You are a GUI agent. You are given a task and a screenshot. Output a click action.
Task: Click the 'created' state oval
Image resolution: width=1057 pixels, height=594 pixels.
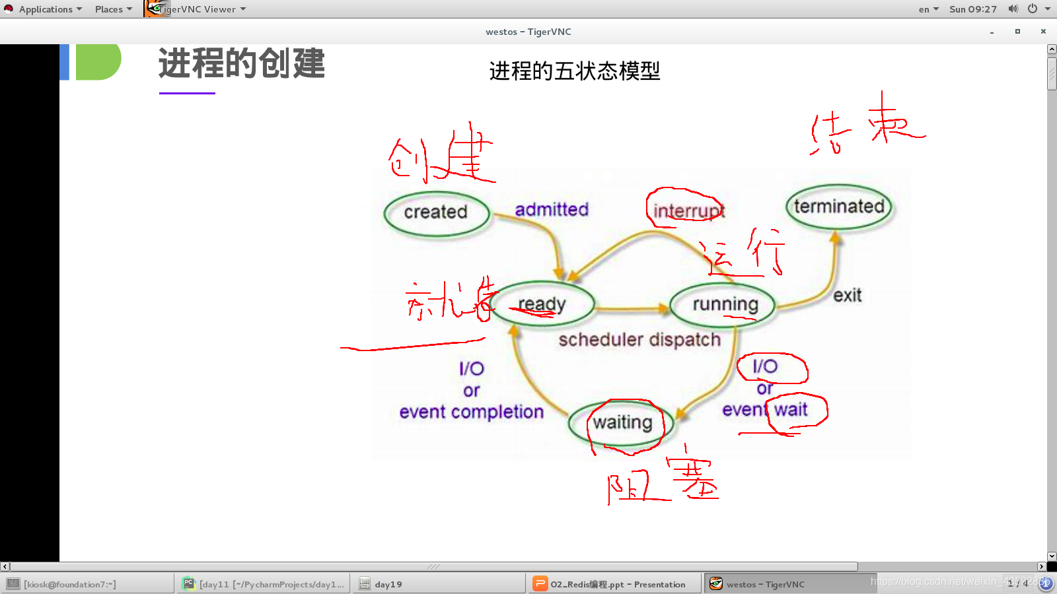pyautogui.click(x=437, y=214)
